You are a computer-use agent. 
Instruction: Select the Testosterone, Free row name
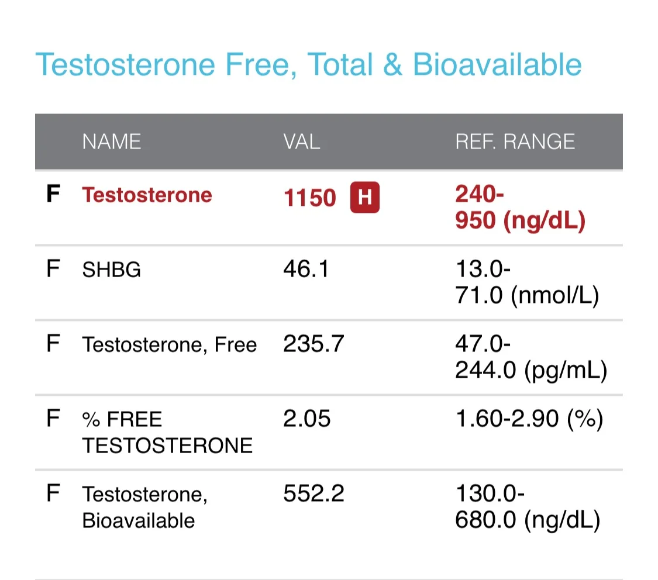(x=169, y=345)
